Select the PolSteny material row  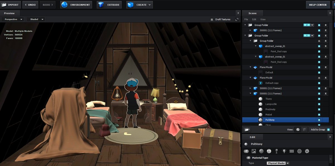click(286, 120)
